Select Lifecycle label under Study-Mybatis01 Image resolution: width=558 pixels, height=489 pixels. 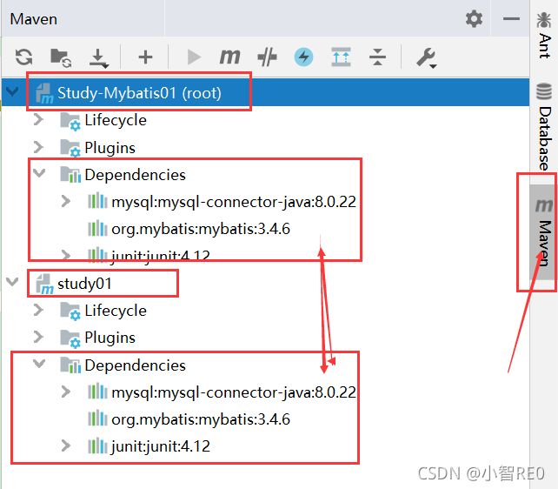[116, 120]
